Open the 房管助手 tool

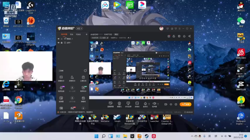pyautogui.click(x=72, y=79)
